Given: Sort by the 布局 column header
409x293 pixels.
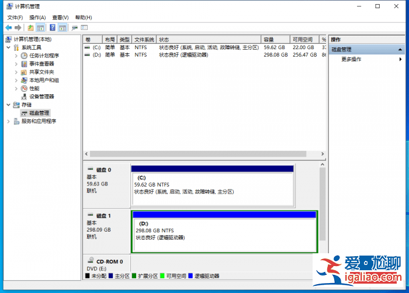Looking at the screenshot, I should [x=110, y=39].
